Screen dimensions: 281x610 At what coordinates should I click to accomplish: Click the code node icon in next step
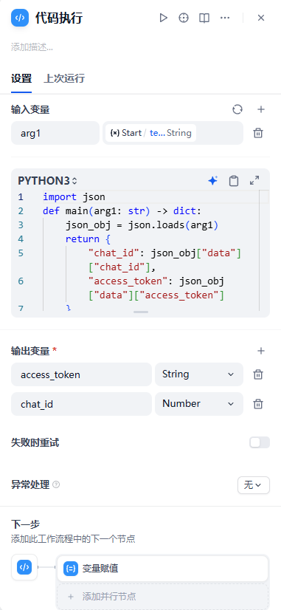(24, 567)
